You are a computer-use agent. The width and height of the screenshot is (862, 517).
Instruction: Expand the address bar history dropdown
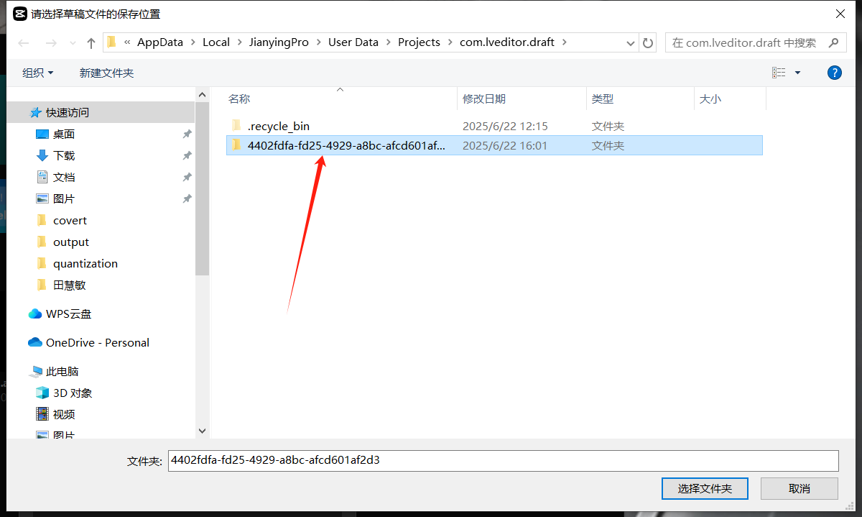tap(631, 43)
